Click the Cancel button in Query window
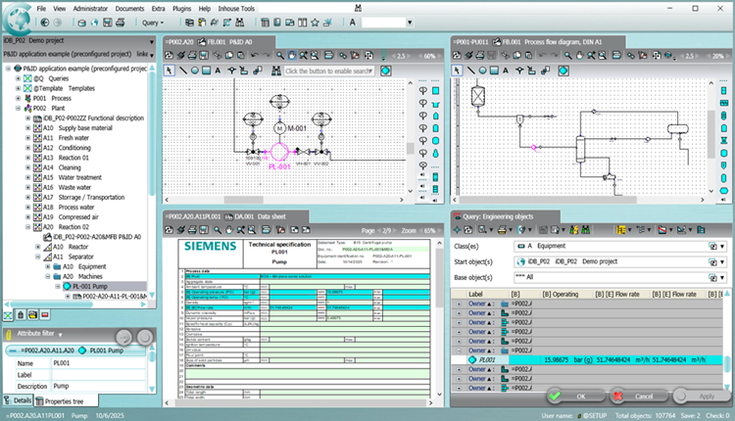The image size is (735, 421). 638,397
